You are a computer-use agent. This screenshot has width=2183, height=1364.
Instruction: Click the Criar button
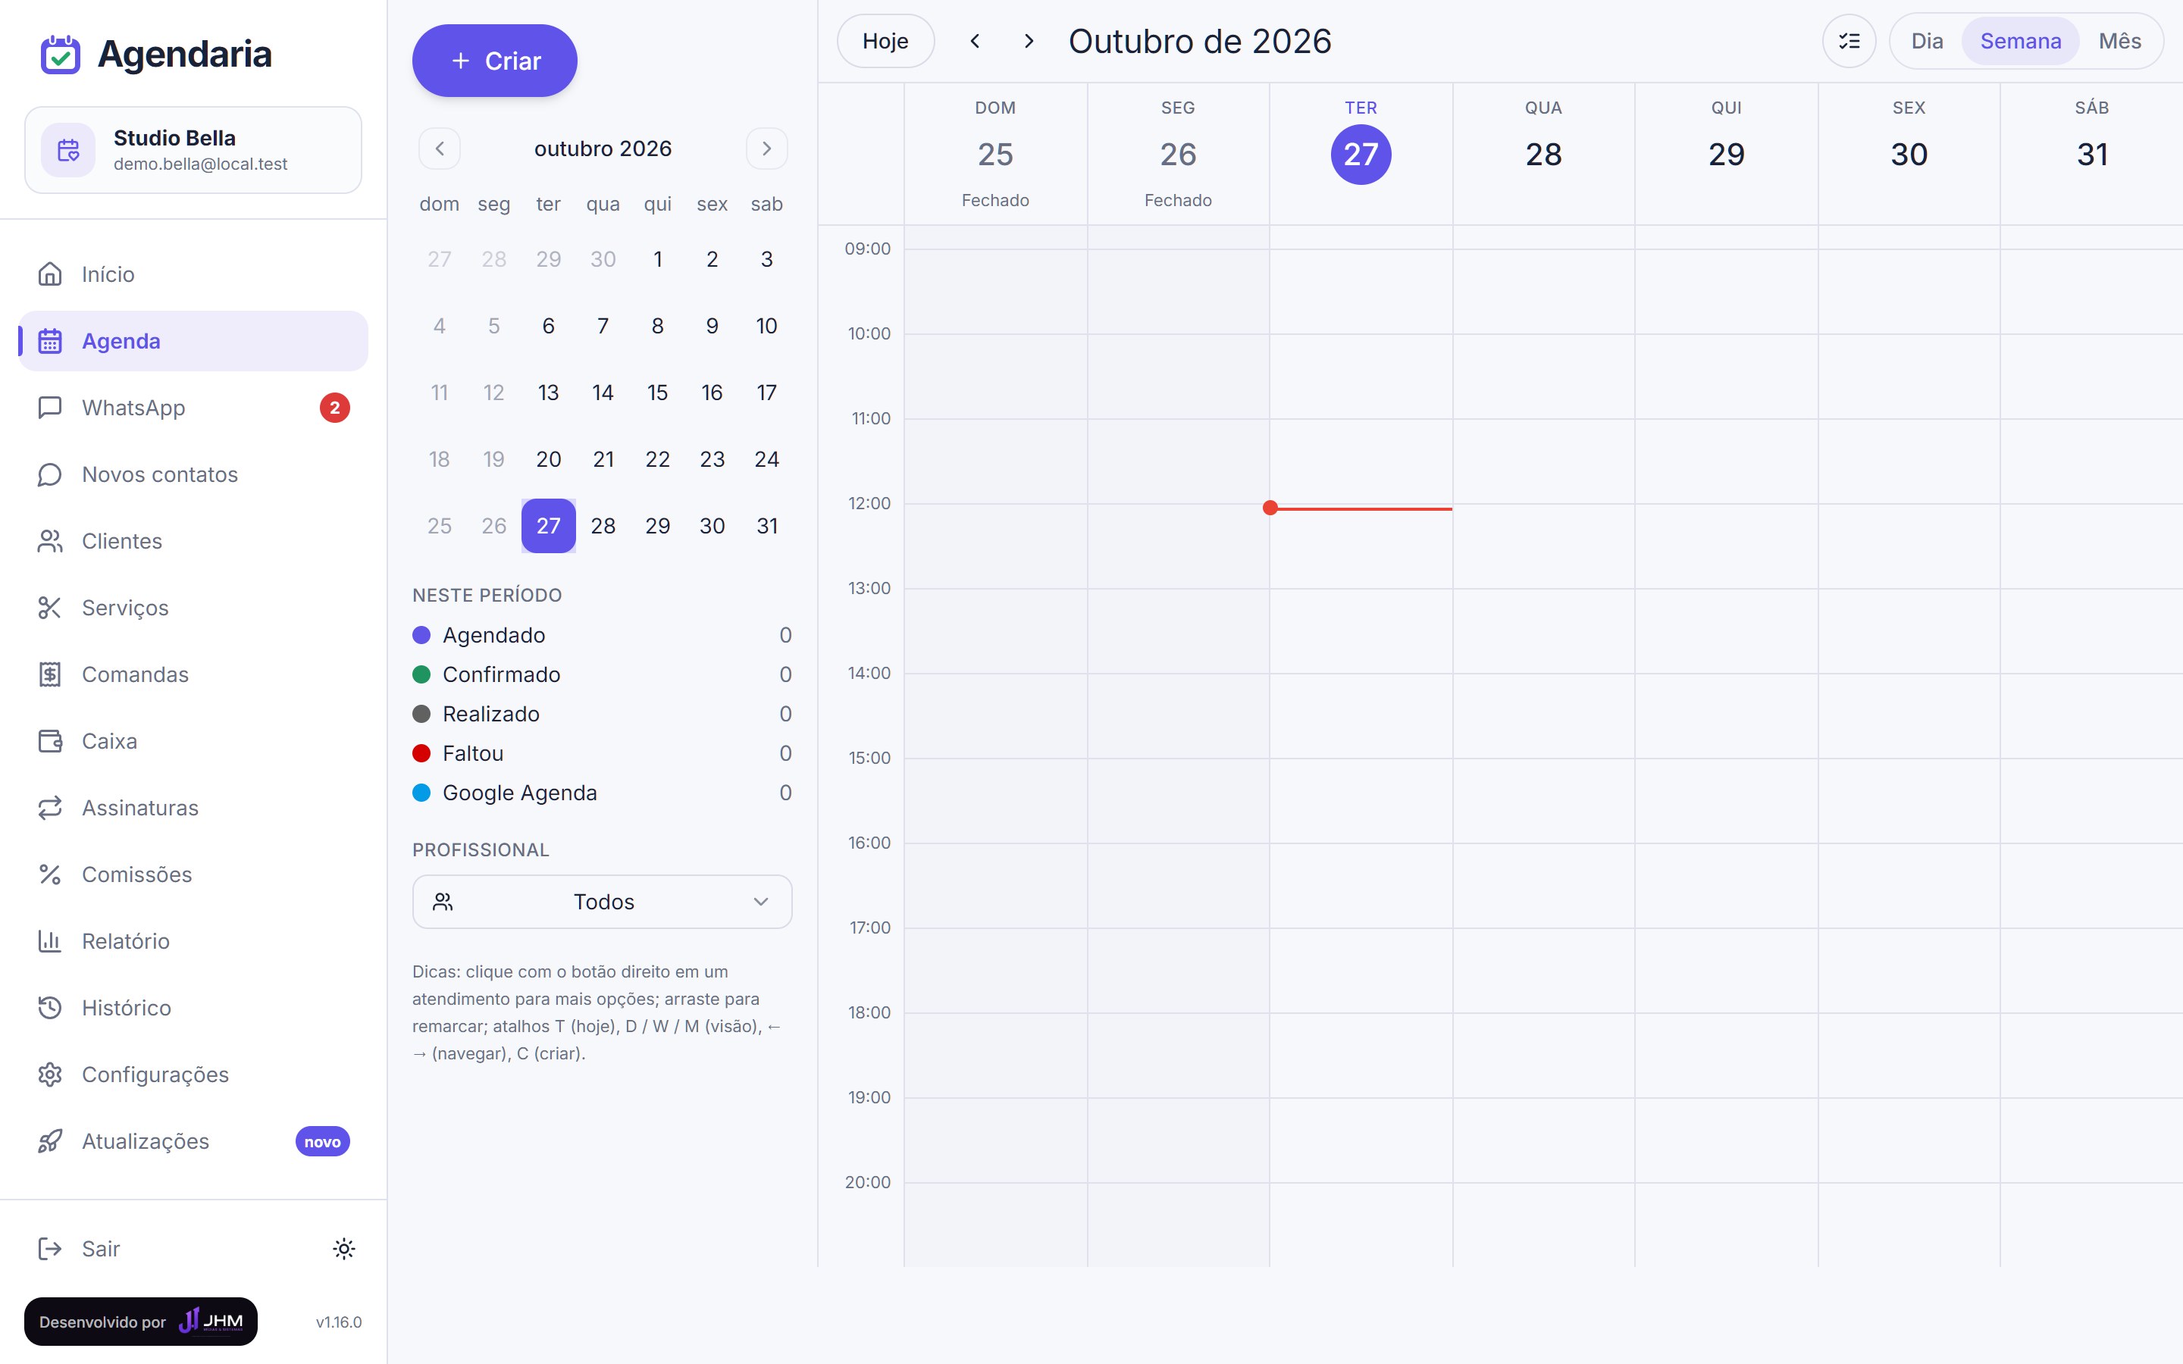494,61
